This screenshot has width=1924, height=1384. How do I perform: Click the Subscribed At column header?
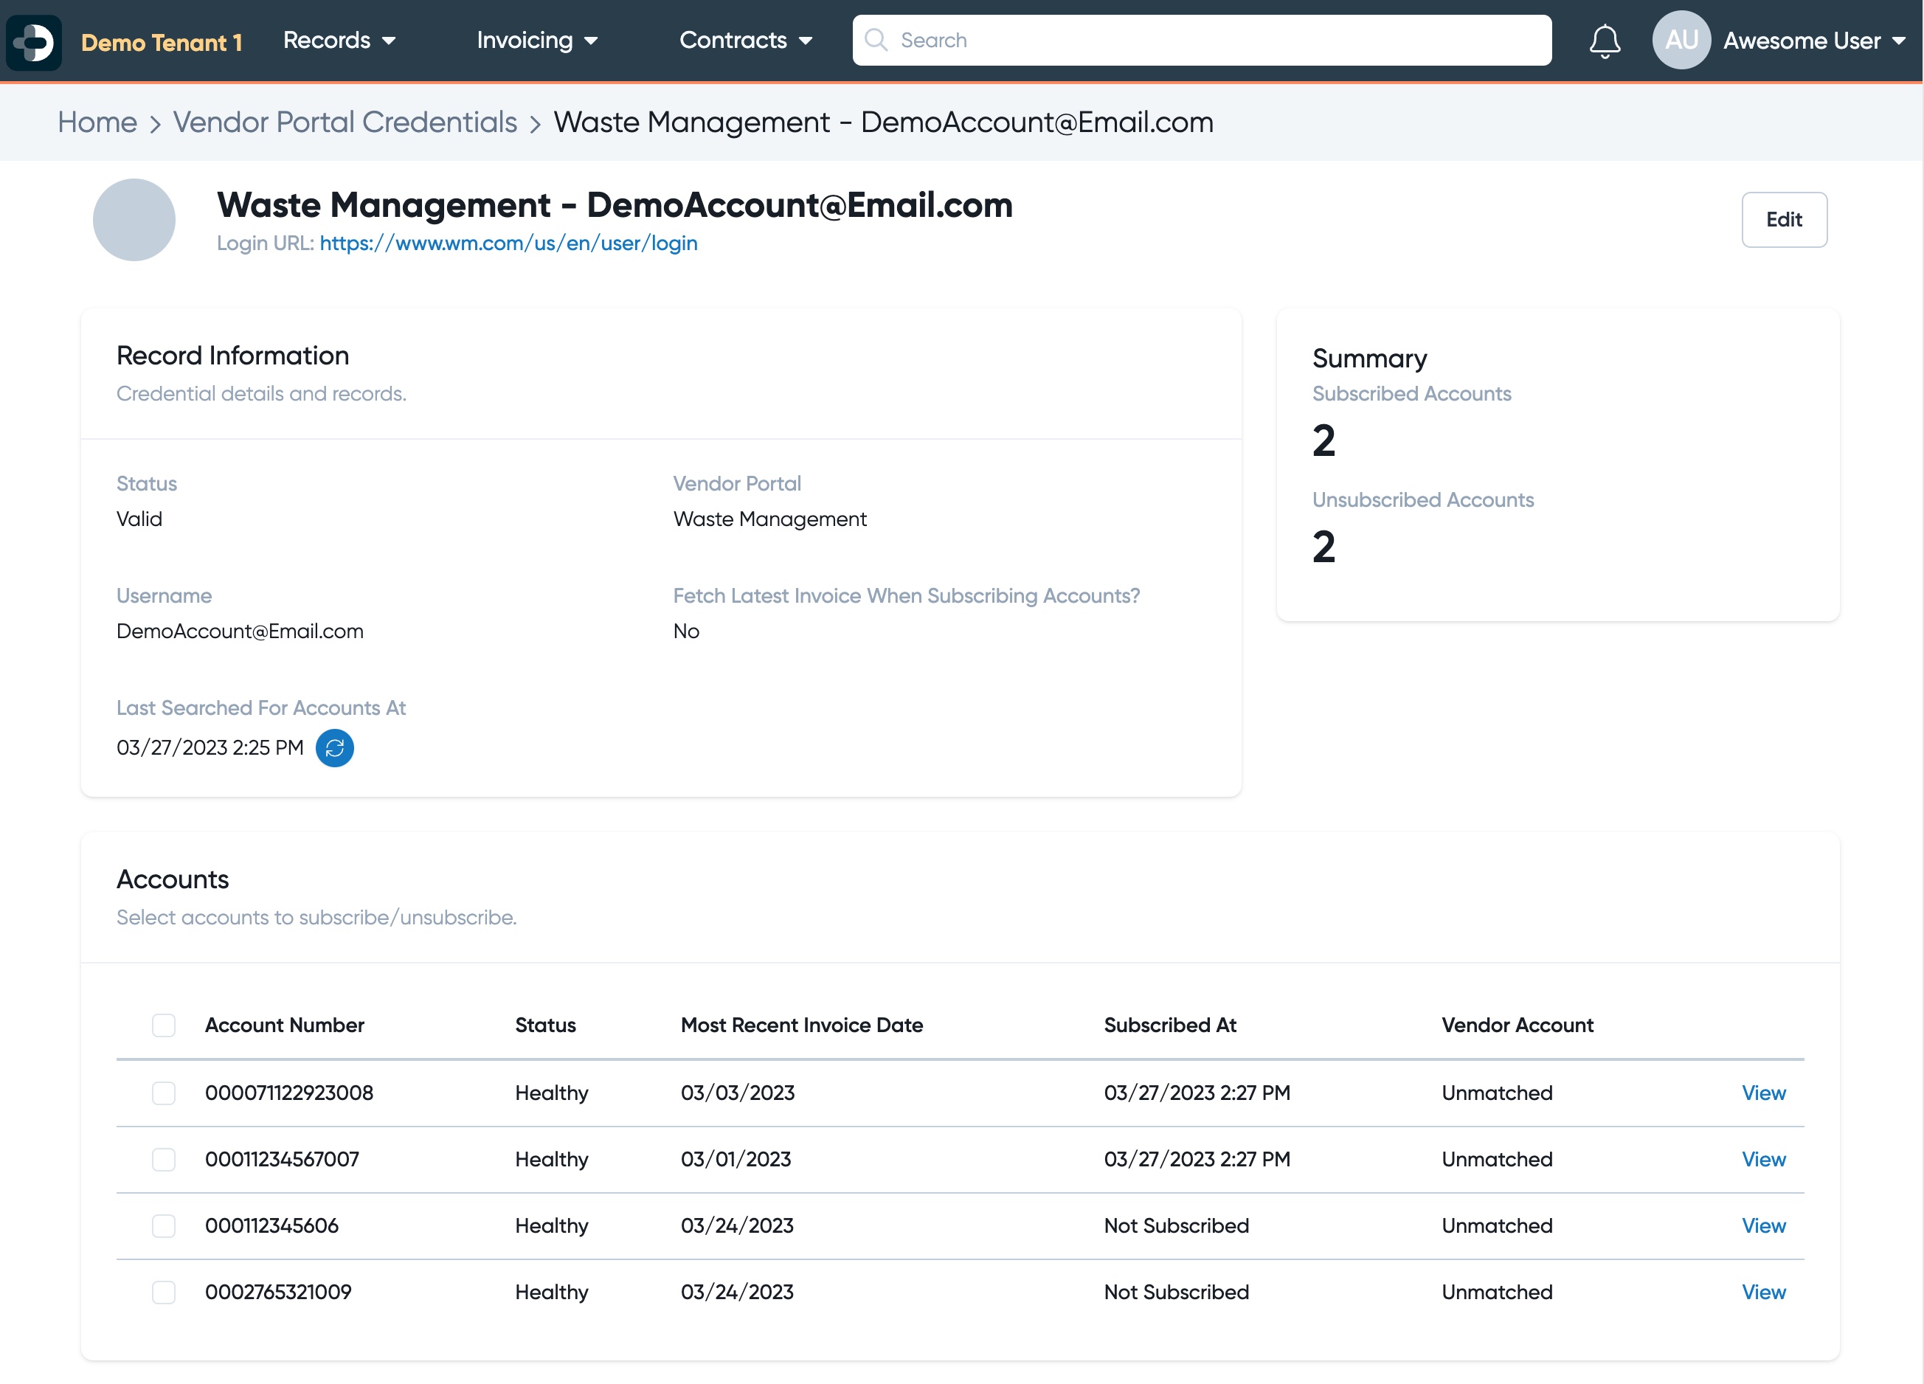coord(1170,1025)
